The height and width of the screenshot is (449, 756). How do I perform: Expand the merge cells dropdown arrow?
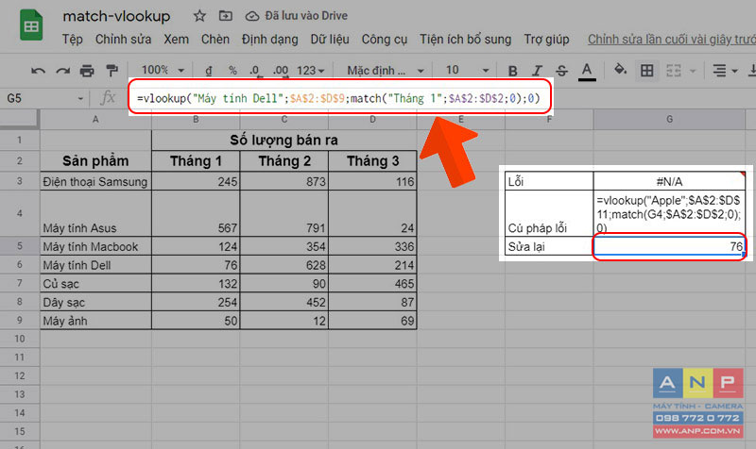click(x=693, y=72)
